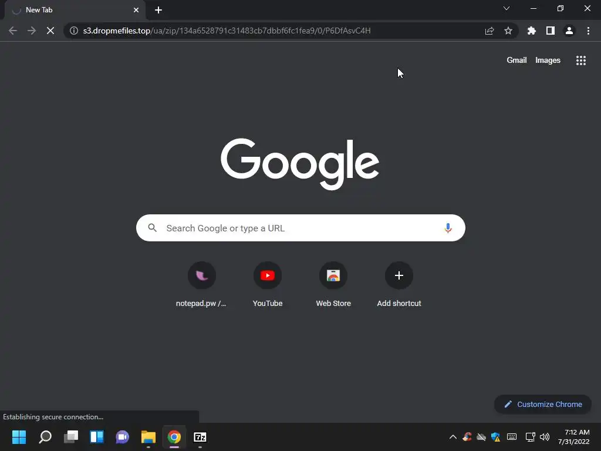Open OneDrive tray icon
This screenshot has width=601, height=451.
[481, 437]
